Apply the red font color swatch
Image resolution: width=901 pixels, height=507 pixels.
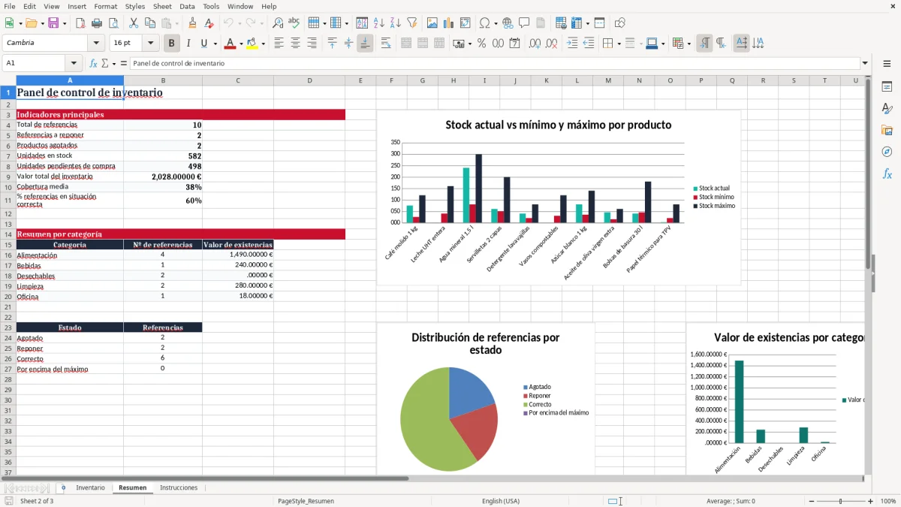231,44
